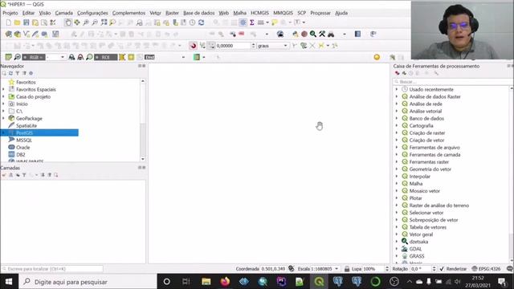Screen dimensions: 514x289
Task: Open the Processar menu
Action: (320, 13)
